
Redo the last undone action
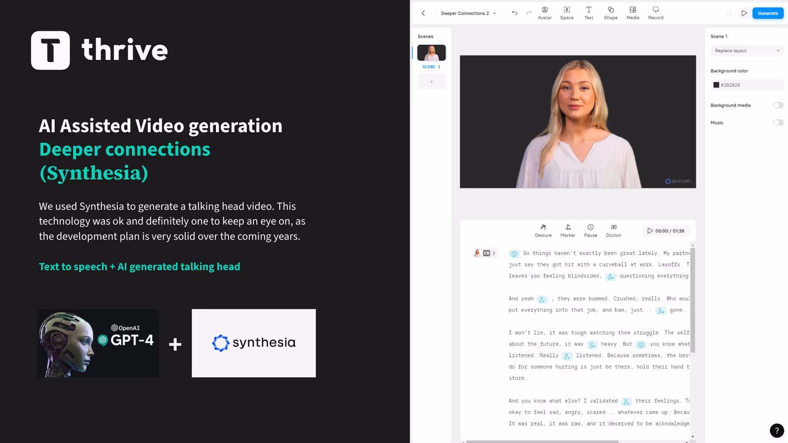point(529,13)
